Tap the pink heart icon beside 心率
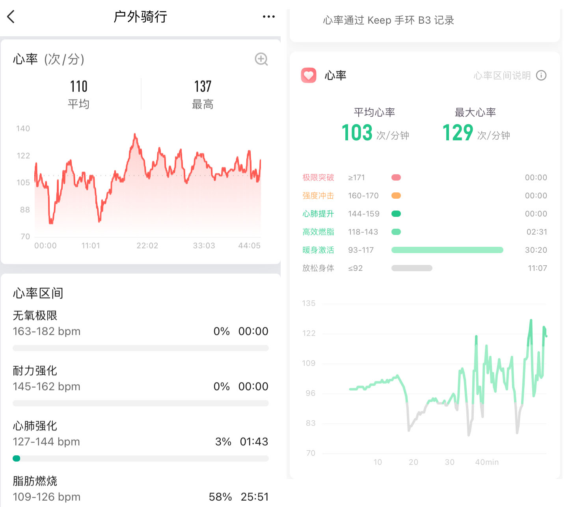 pyautogui.click(x=309, y=75)
